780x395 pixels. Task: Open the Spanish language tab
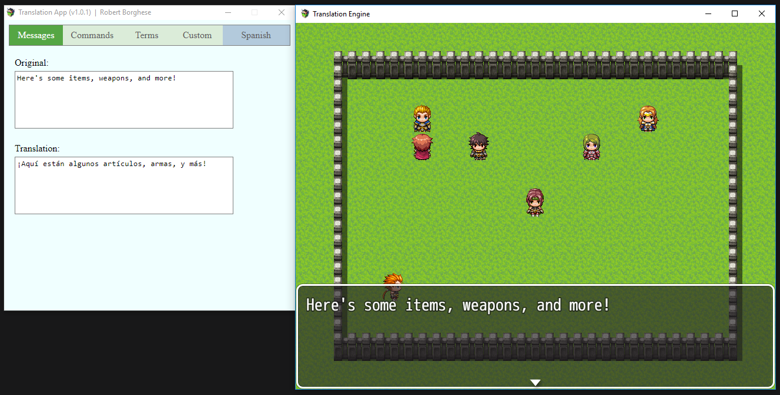pos(256,35)
